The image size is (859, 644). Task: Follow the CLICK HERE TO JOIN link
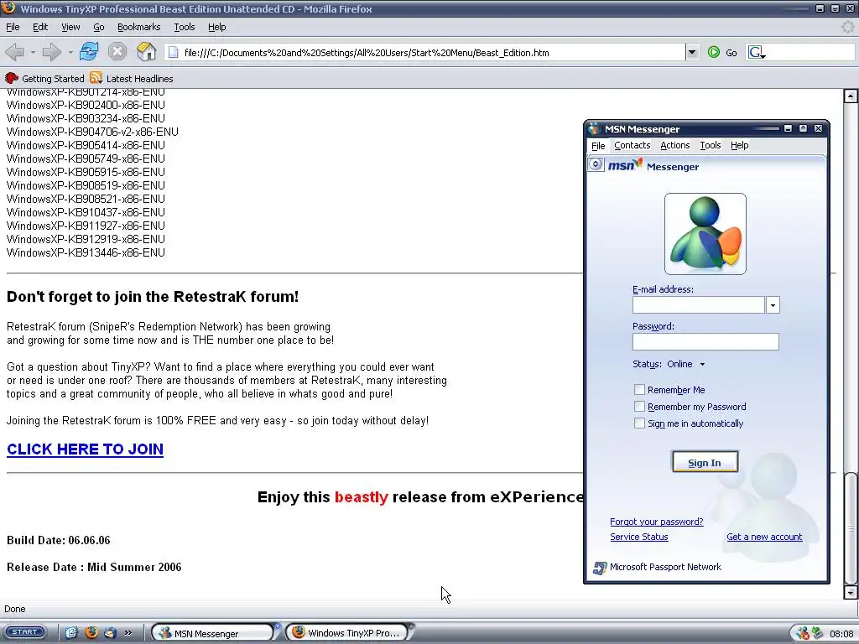[85, 449]
